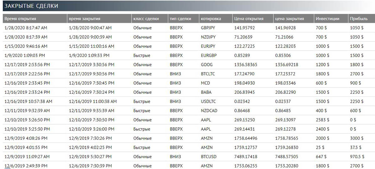Click the цена закрытия column header
Image resolution: width=375 pixels, height=169 pixels.
(293, 19)
